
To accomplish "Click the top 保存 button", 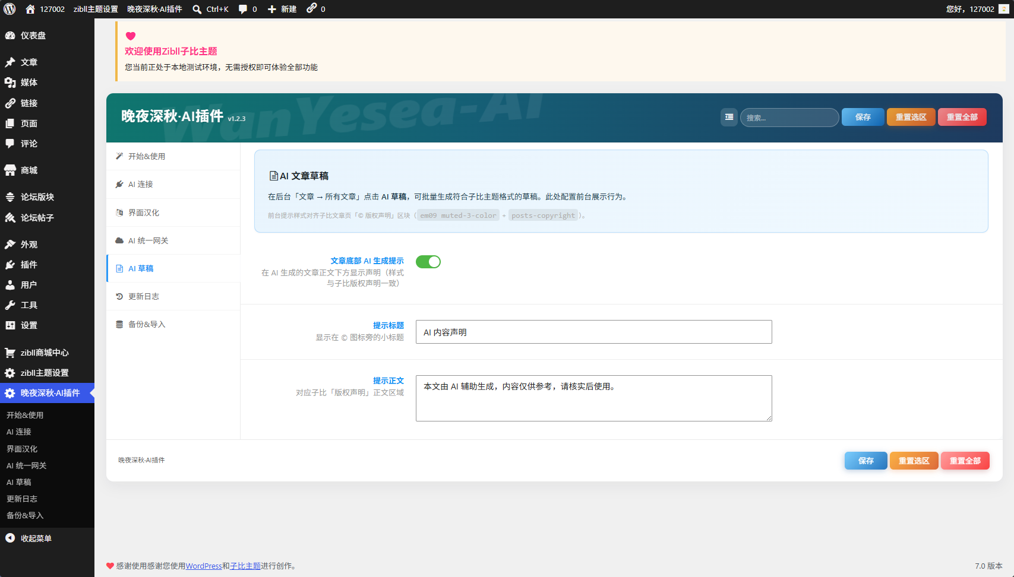I will tap(863, 118).
